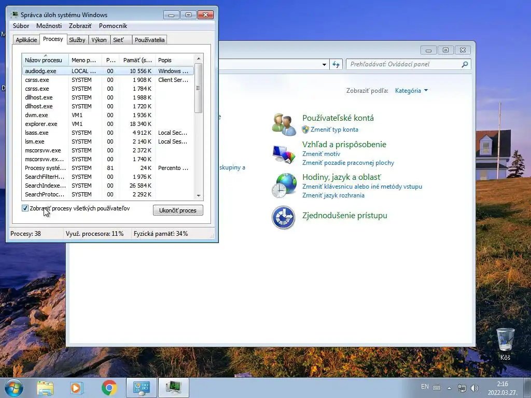The width and height of the screenshot is (531, 398).
Task: Open the address bar history dropdown arrow
Action: [x=324, y=64]
